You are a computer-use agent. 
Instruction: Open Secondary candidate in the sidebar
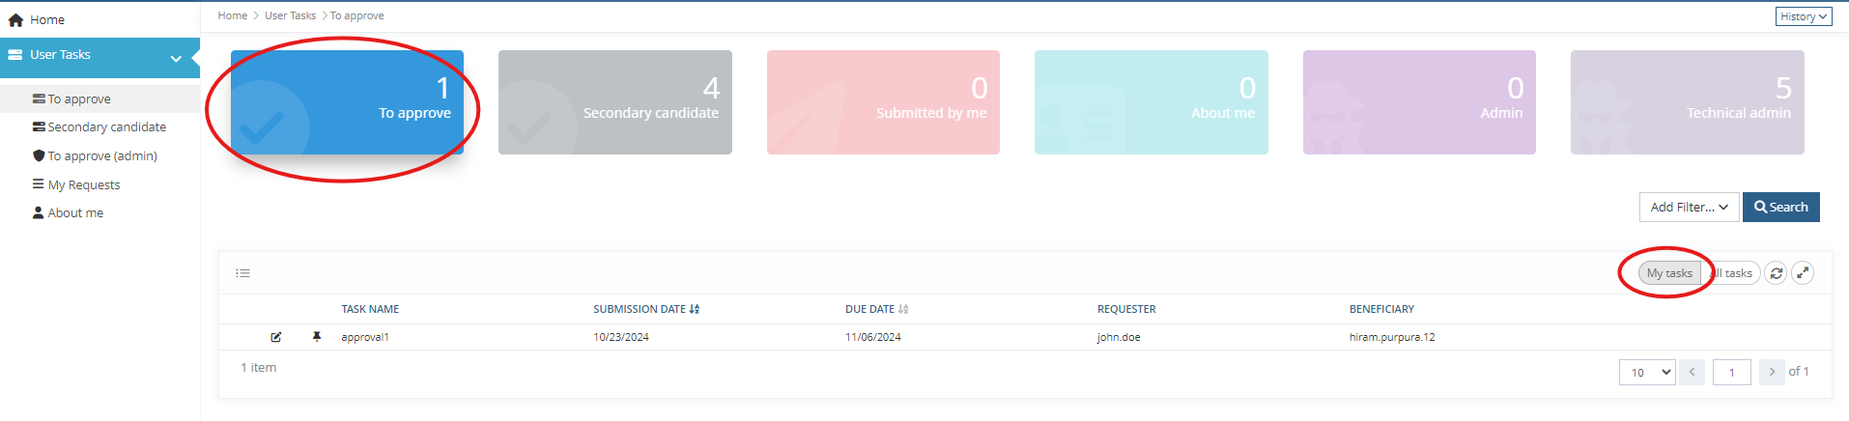pyautogui.click(x=106, y=126)
